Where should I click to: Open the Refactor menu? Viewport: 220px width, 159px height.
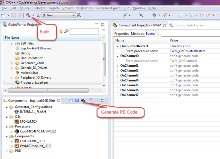39,8
